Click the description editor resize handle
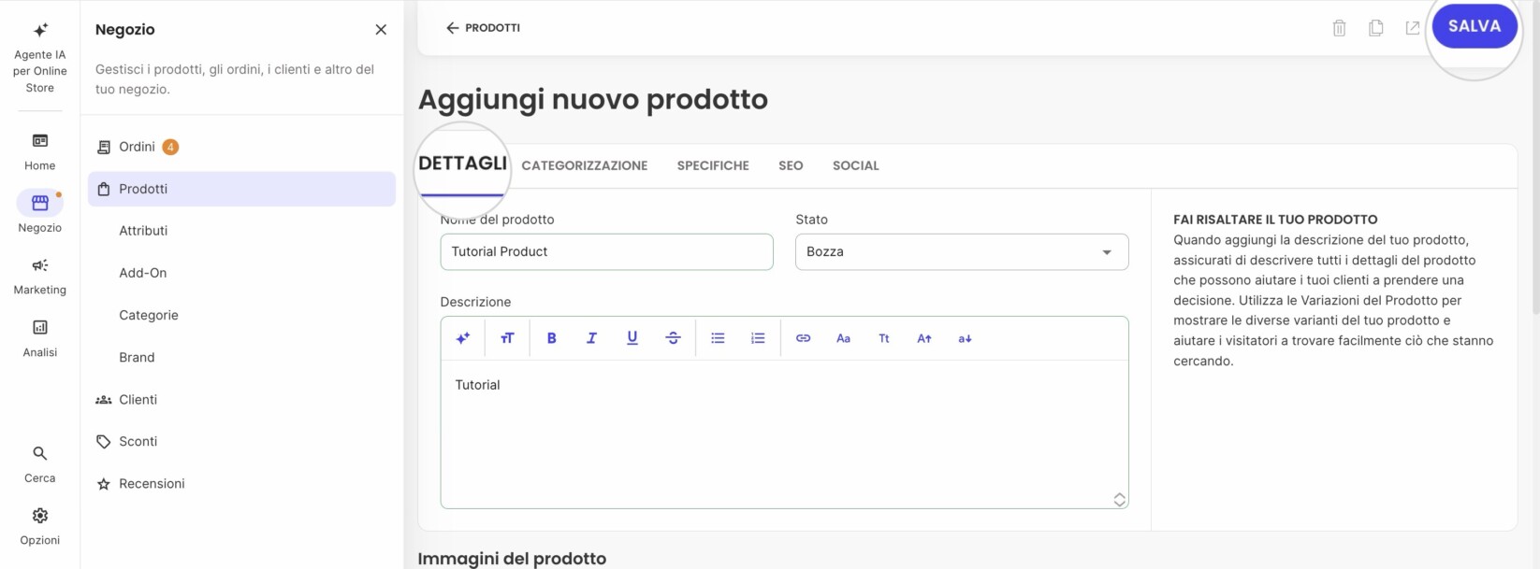Screen dimensions: 1540x569 point(1119,500)
